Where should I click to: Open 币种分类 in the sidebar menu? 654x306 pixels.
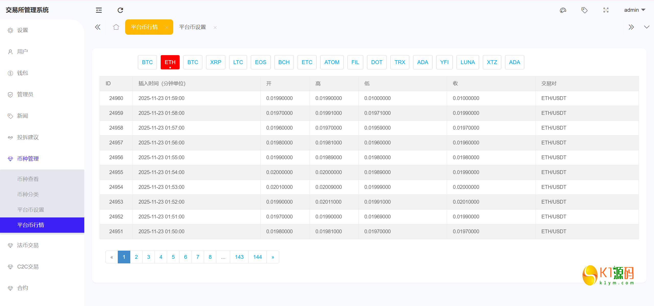pyautogui.click(x=28, y=194)
